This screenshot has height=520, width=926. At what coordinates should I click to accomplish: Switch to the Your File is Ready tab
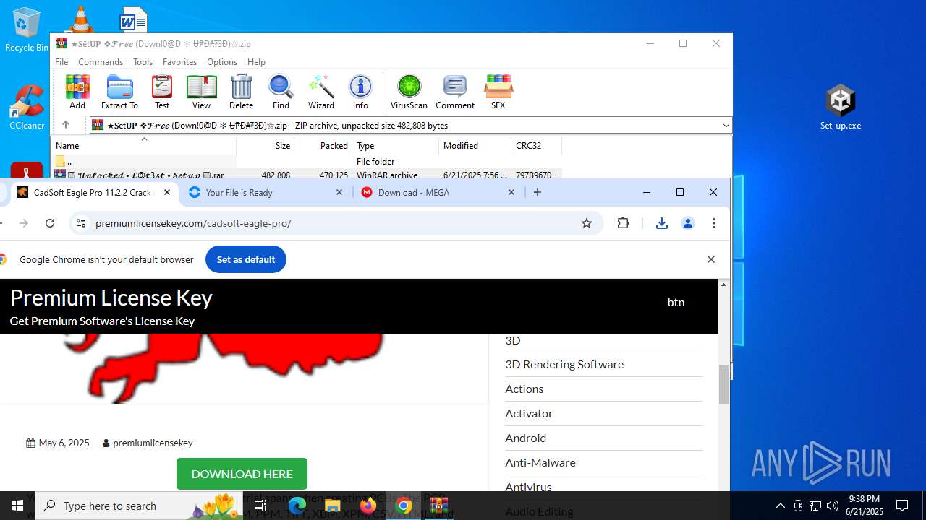(x=266, y=193)
